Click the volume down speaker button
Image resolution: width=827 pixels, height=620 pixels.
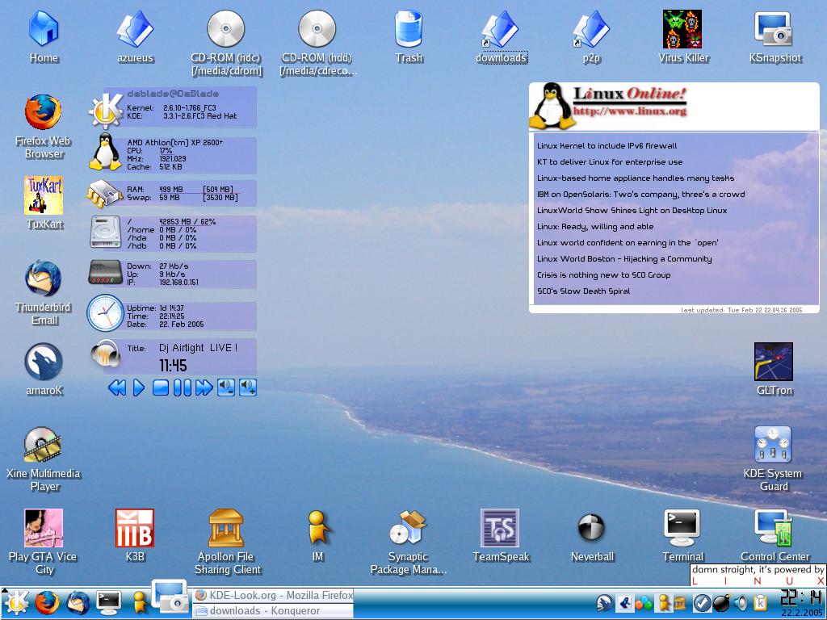coord(226,387)
